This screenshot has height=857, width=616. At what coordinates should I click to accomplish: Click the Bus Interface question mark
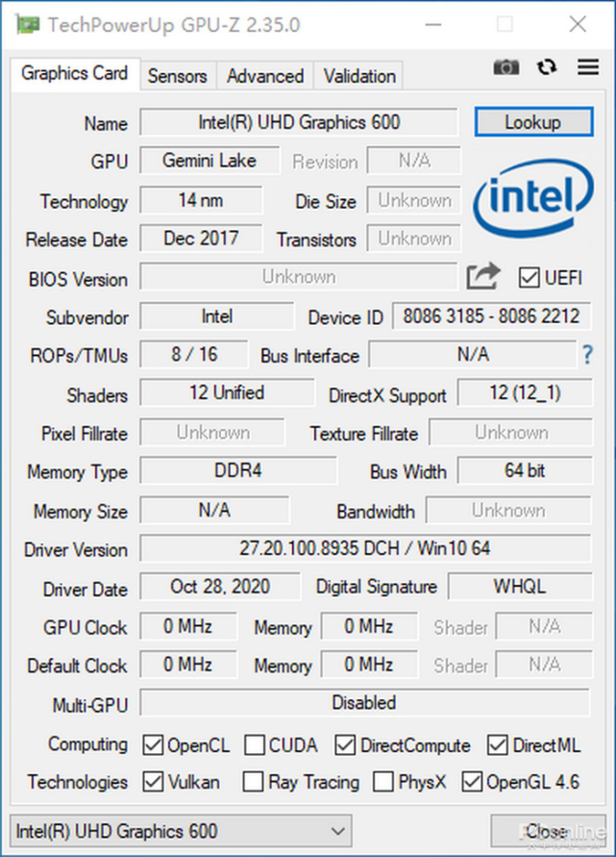pyautogui.click(x=587, y=355)
